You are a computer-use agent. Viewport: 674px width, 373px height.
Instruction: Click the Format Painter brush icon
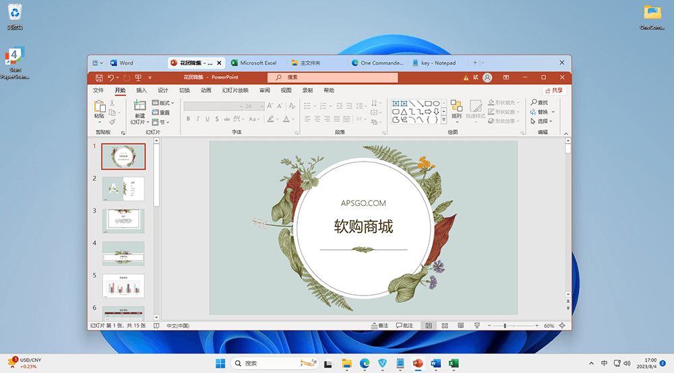[x=112, y=122]
